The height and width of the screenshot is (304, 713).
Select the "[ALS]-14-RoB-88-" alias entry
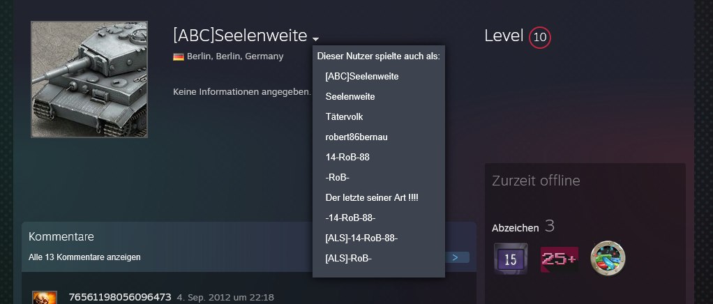pos(361,238)
